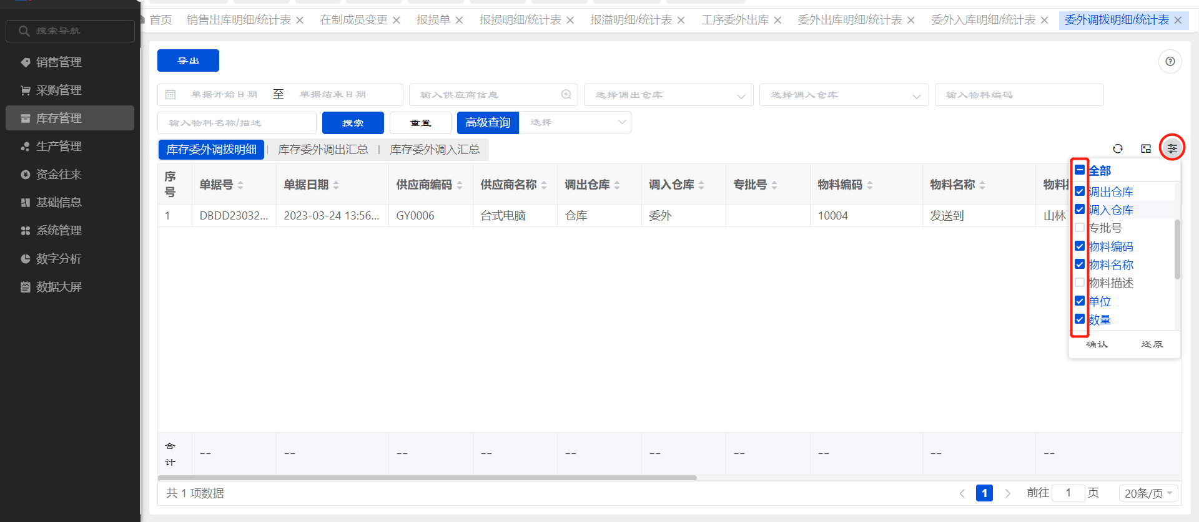
Task: Click the 资金往来 sidebar icon
Action: click(x=26, y=174)
